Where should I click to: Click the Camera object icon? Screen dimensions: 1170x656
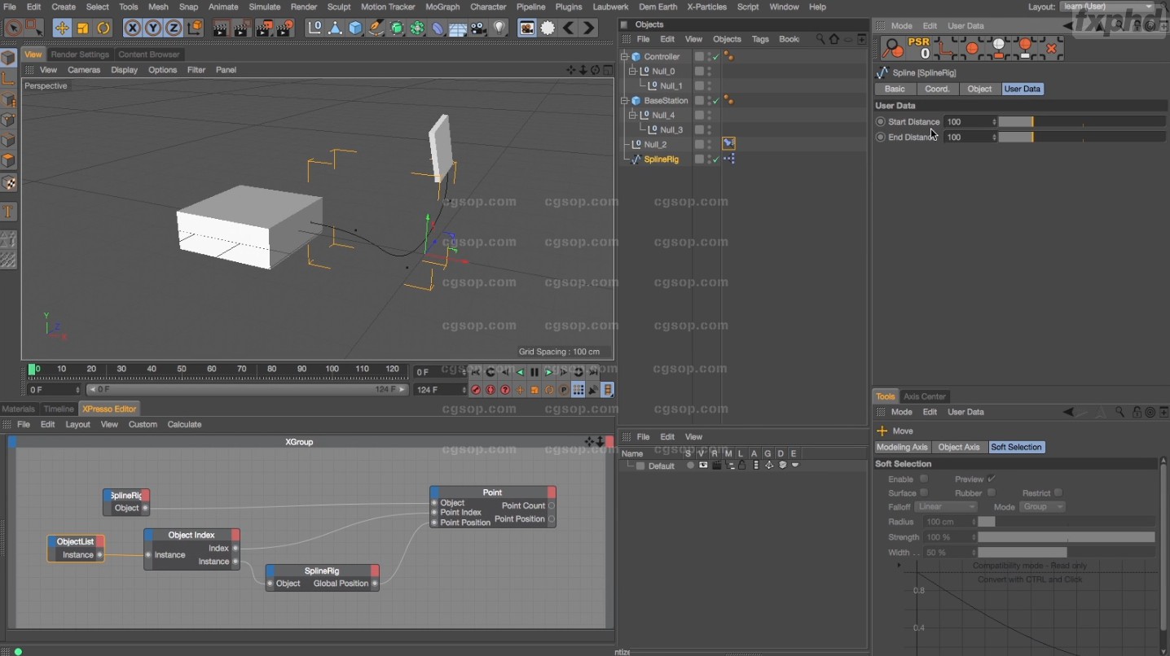point(479,28)
